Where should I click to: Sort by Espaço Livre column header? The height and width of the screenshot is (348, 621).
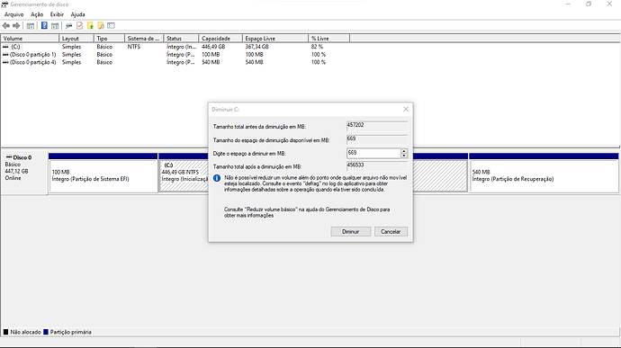275,39
